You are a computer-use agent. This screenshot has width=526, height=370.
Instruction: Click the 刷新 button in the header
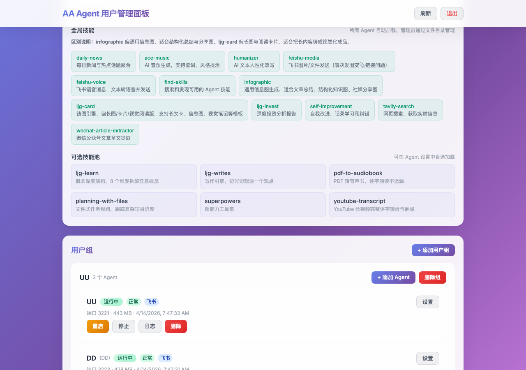425,14
